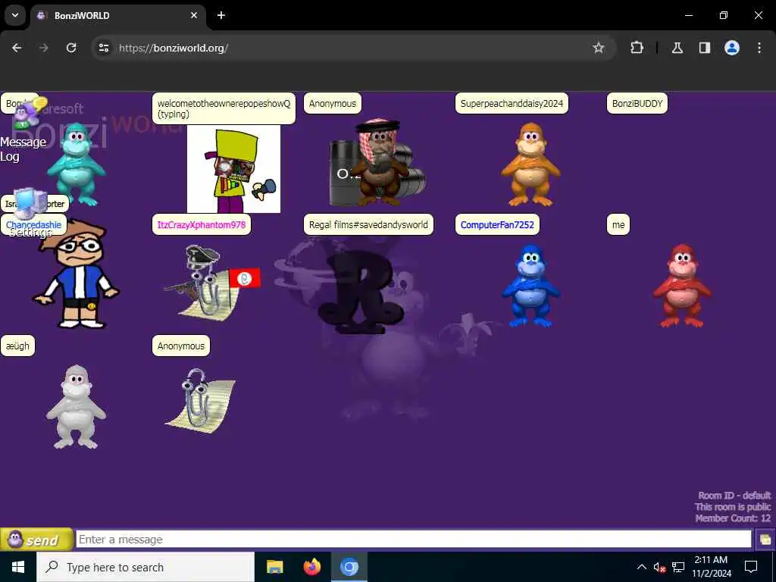Viewport: 776px width, 582px height.
Task: Open the Windows Start menu
Action: tap(18, 567)
